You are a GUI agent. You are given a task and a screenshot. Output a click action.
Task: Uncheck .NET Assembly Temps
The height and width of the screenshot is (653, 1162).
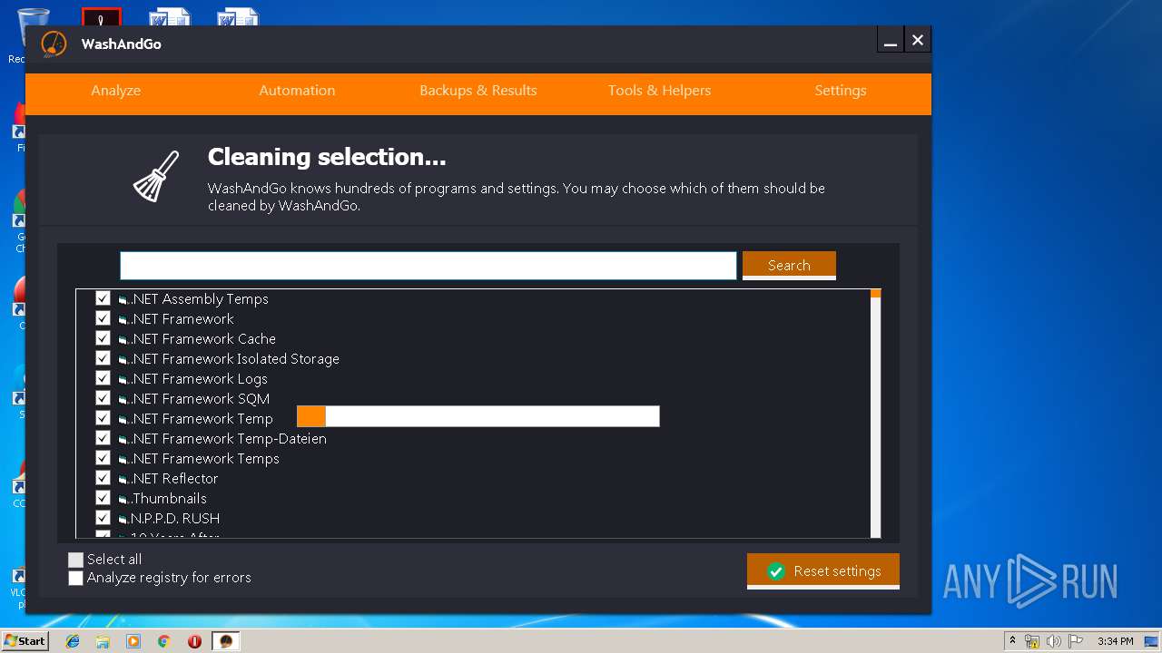(103, 298)
